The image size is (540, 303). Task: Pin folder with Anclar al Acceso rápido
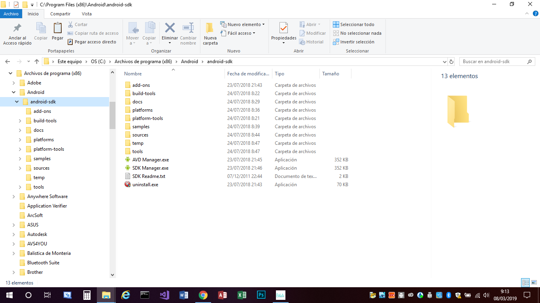pos(17,34)
